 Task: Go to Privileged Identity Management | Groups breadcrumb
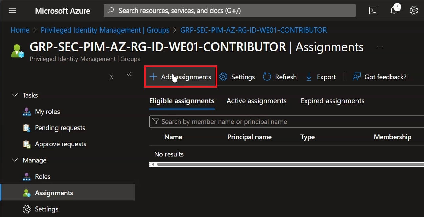pos(105,30)
